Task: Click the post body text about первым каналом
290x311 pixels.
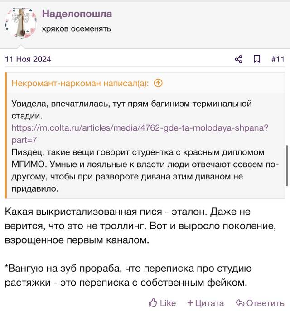Action: point(140,226)
